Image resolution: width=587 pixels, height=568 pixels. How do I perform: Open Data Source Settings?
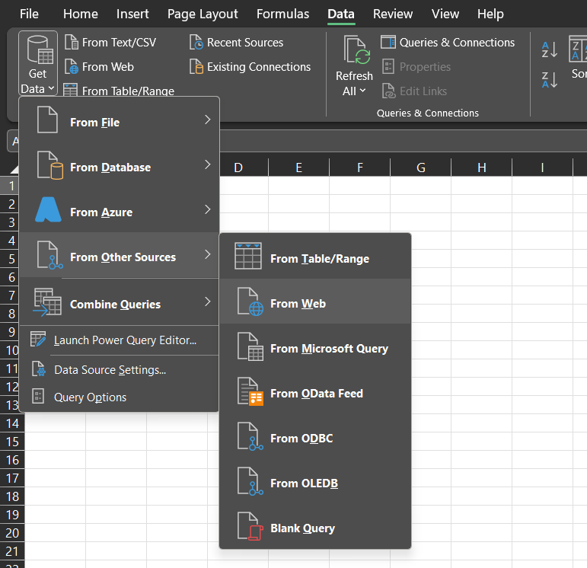pyautogui.click(x=110, y=370)
